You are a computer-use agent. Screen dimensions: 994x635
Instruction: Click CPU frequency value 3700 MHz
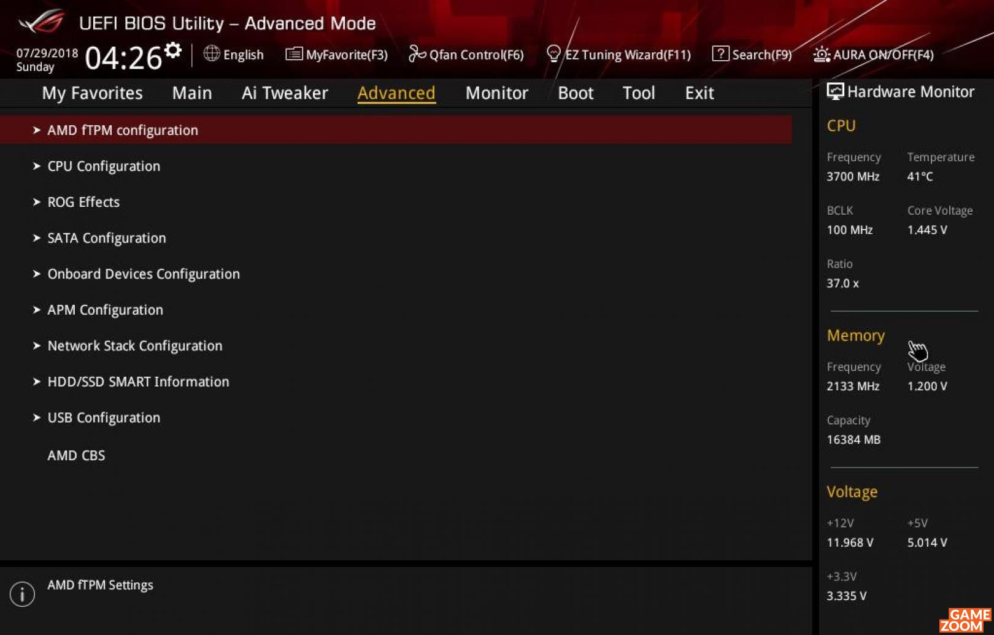pyautogui.click(x=853, y=177)
